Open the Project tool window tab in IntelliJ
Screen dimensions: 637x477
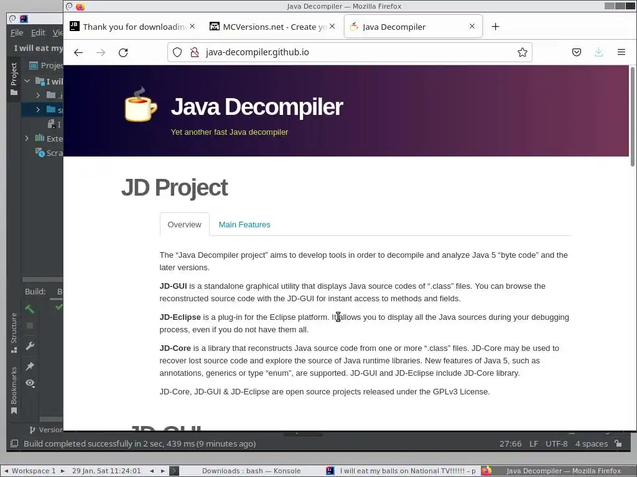[14, 79]
